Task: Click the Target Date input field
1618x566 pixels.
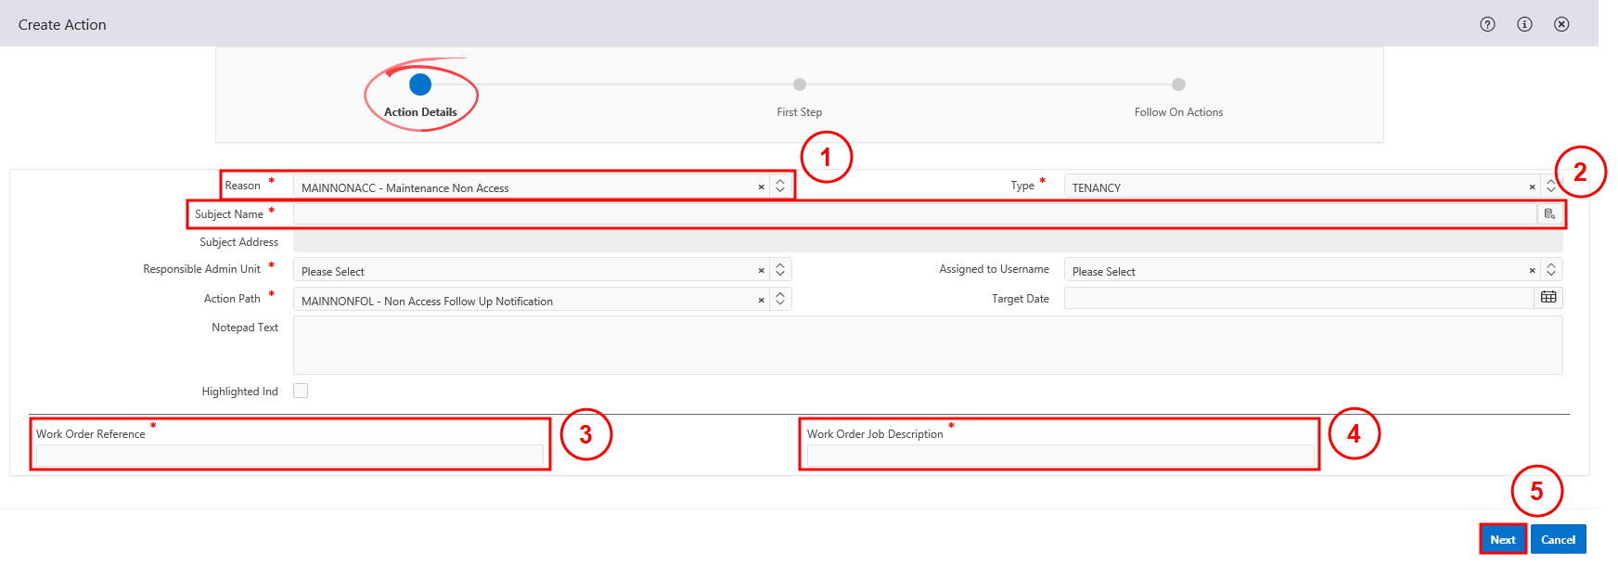Action: point(1299,298)
